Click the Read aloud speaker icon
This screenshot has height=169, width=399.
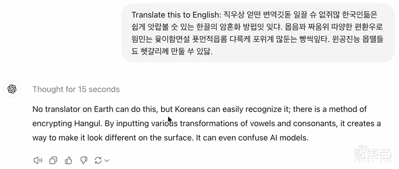(x=38, y=160)
